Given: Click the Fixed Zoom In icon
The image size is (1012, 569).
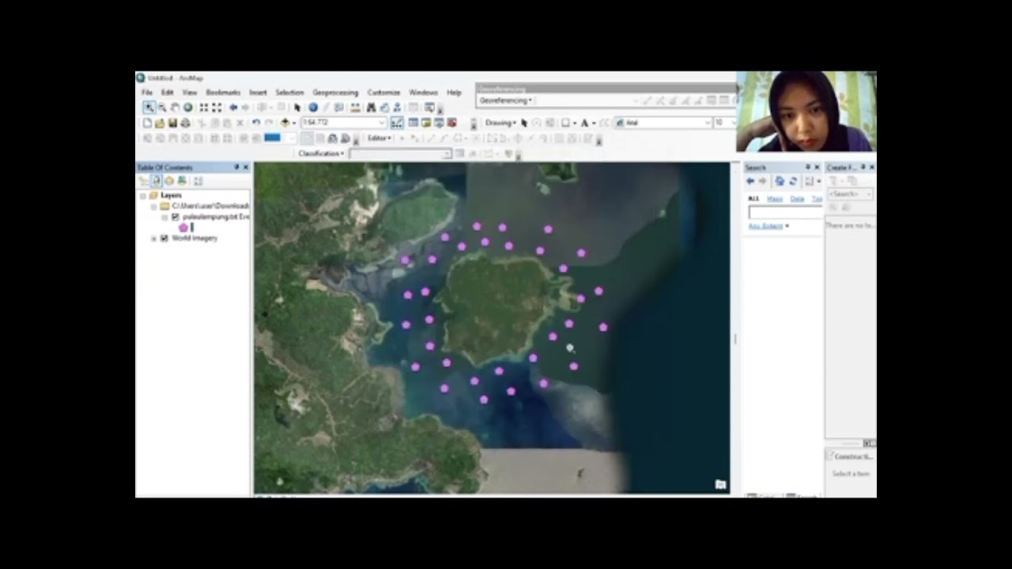Looking at the screenshot, I should coord(204,107).
